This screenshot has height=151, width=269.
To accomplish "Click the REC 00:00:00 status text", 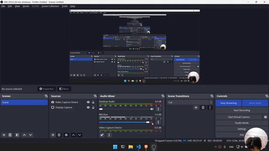I will 215,141.
